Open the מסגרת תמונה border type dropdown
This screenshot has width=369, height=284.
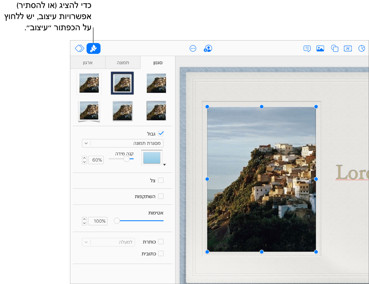coord(123,143)
